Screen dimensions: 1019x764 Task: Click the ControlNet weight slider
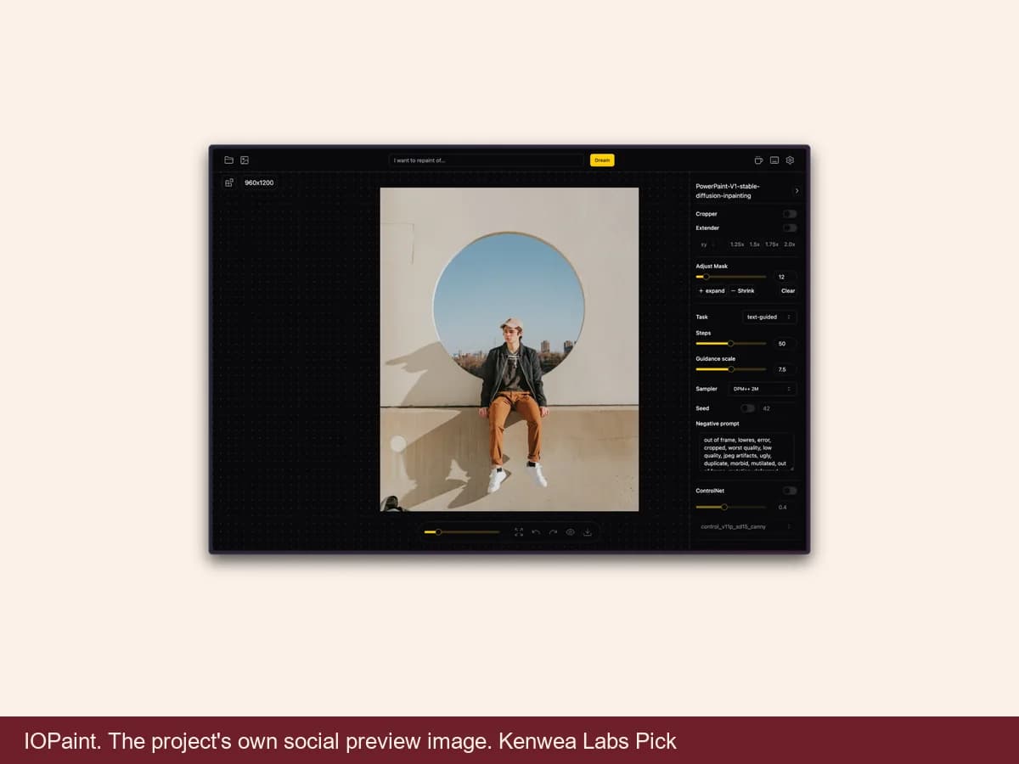tap(731, 507)
